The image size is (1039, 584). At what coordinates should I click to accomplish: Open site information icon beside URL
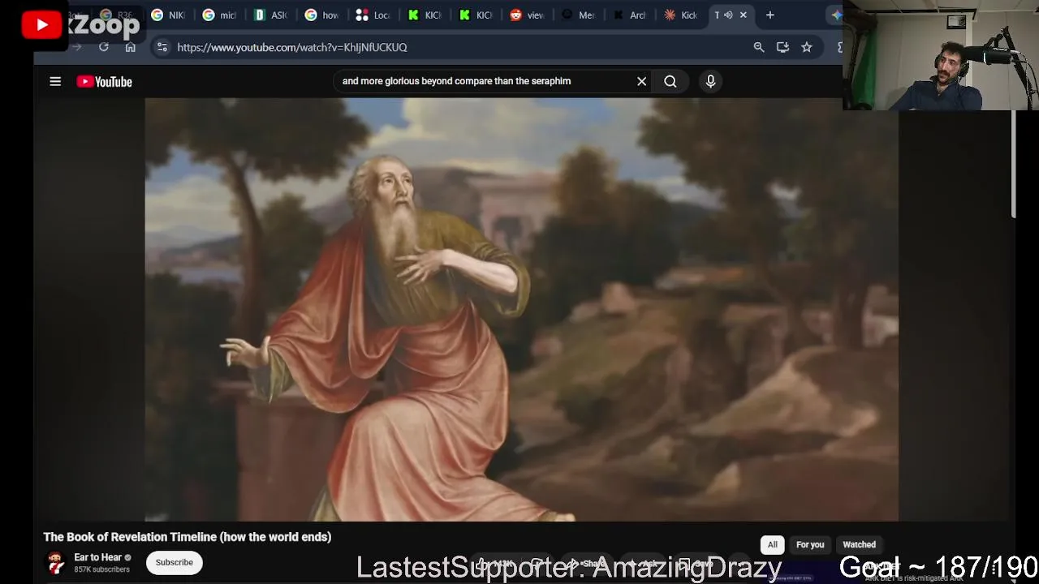pyautogui.click(x=162, y=47)
